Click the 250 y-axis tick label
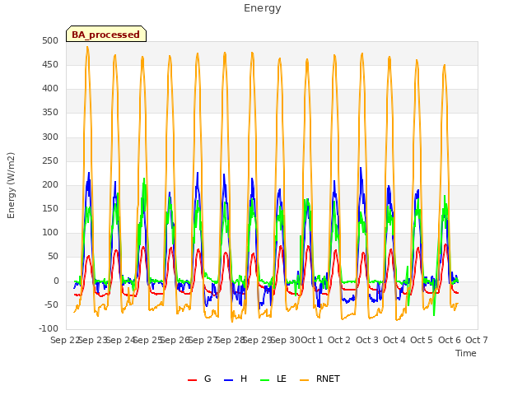Image resolution: width=527 pixels, height=395 pixels. coord(50,161)
